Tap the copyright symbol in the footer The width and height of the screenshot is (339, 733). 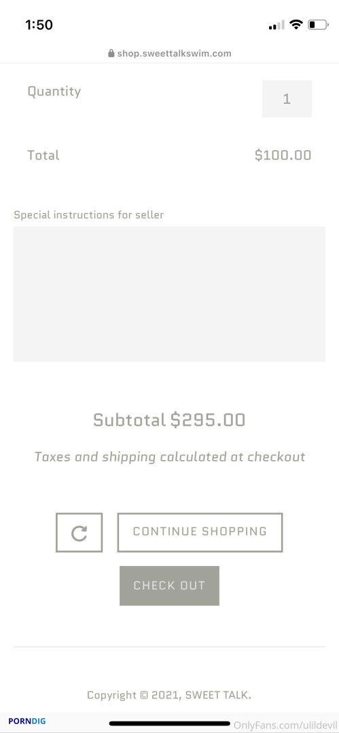point(144,695)
